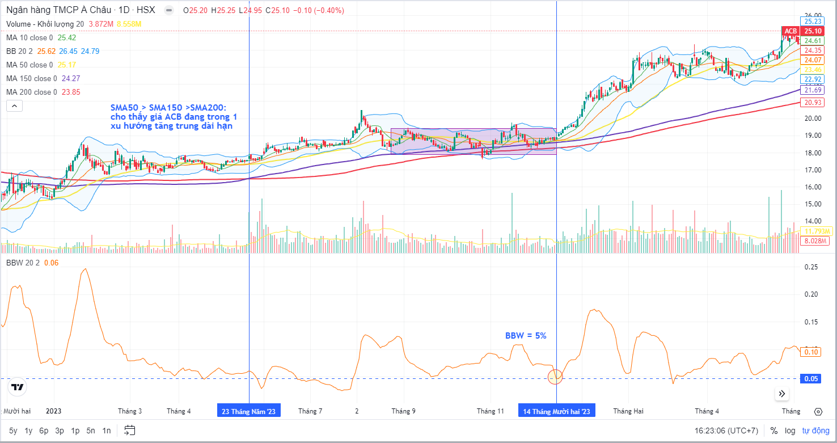Image resolution: width=837 pixels, height=443 pixels.
Task: Open timezone menu showing UTC+7
Action: [727, 431]
